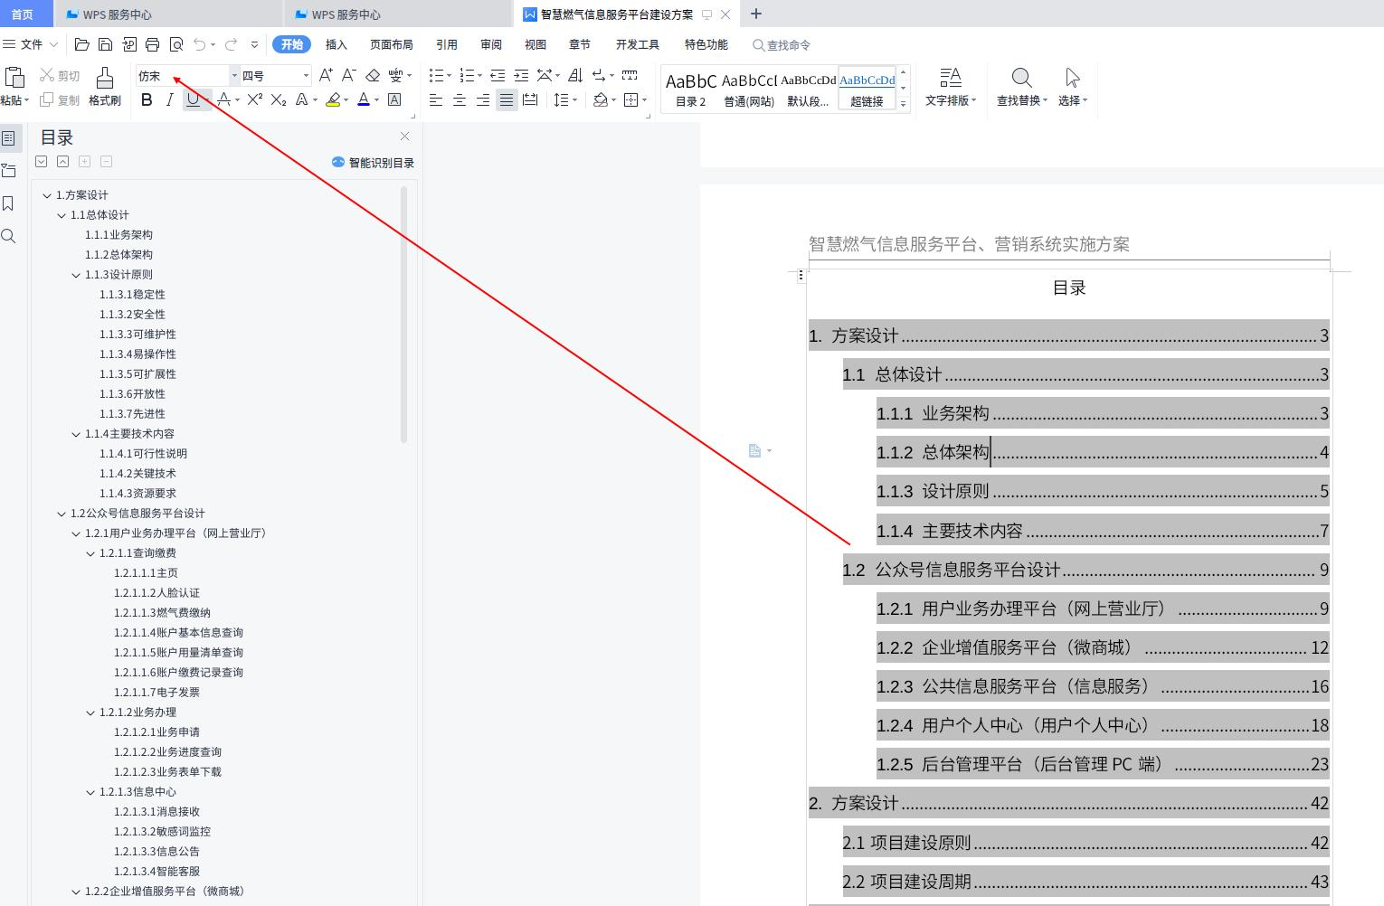Click the outline panel vertical scrollbar
The image size is (1384, 906).
(x=403, y=315)
